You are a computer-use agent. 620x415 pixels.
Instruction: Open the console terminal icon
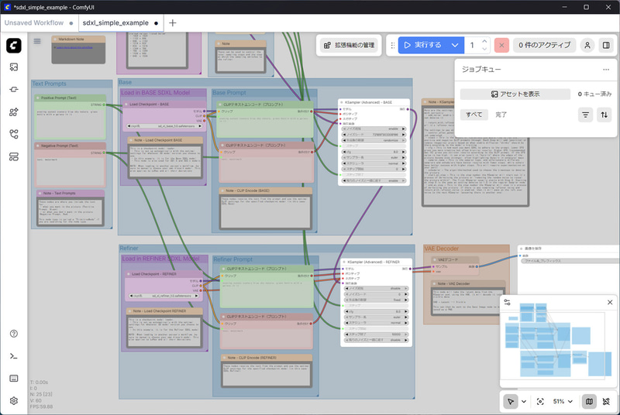tap(14, 356)
